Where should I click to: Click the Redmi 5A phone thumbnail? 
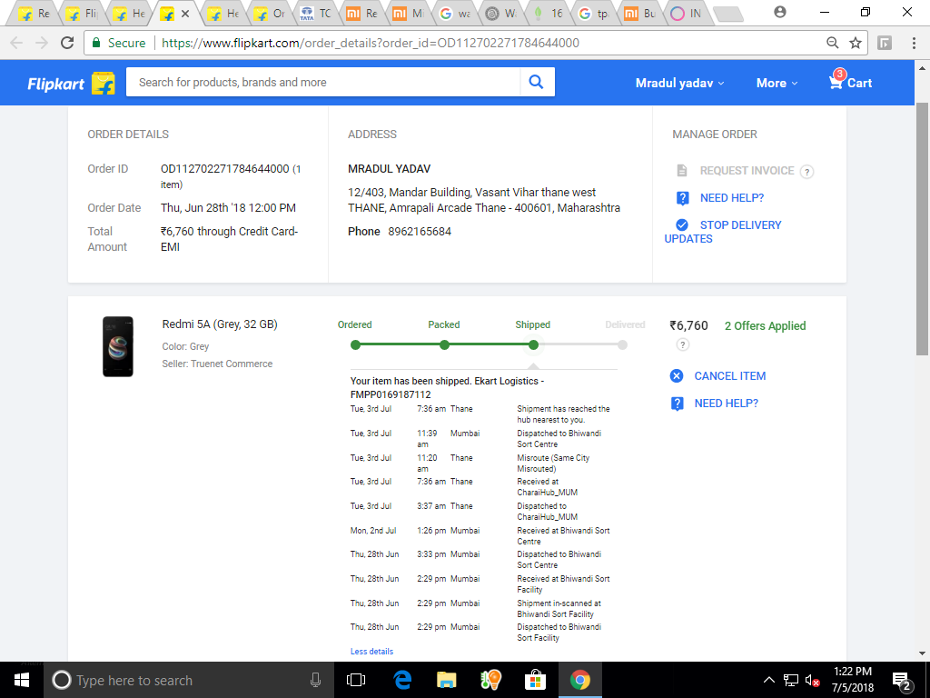pos(118,346)
